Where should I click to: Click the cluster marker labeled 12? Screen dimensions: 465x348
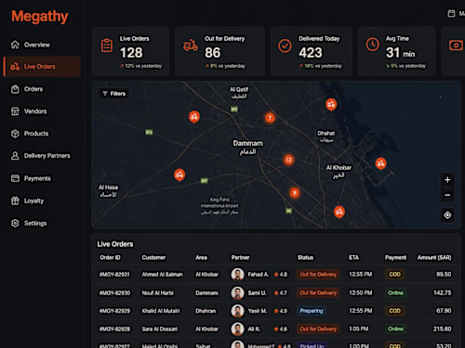288,160
